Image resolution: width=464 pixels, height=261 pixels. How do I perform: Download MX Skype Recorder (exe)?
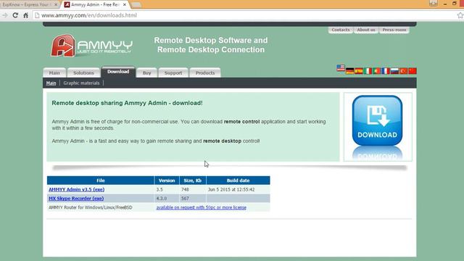click(x=76, y=198)
